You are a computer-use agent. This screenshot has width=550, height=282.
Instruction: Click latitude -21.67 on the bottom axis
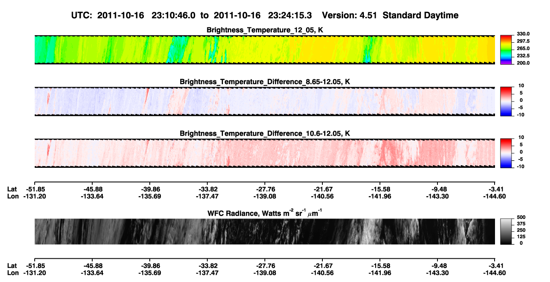click(322, 266)
